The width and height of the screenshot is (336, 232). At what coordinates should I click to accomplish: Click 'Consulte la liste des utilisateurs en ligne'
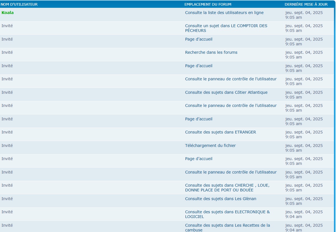(x=224, y=13)
